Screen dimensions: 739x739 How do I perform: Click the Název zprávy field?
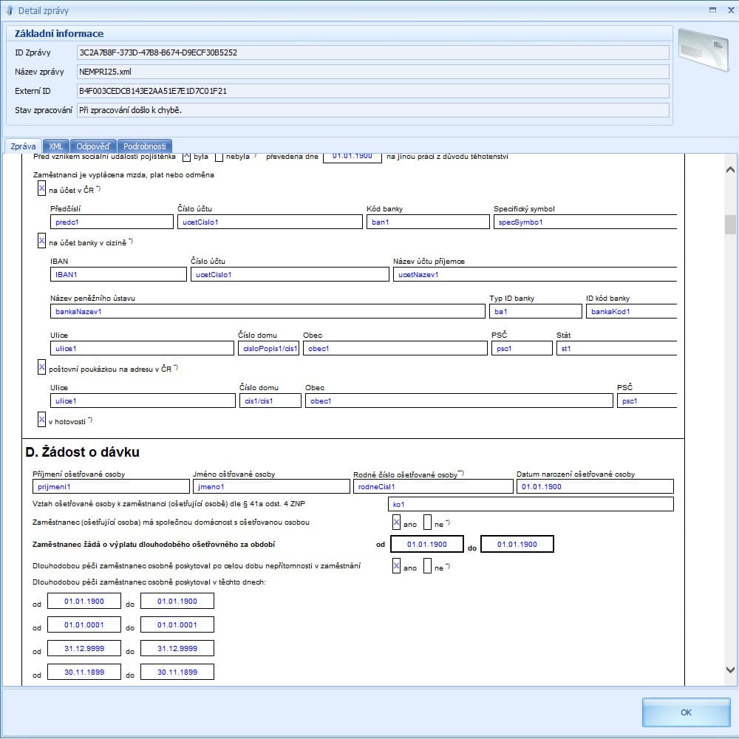coord(372,72)
